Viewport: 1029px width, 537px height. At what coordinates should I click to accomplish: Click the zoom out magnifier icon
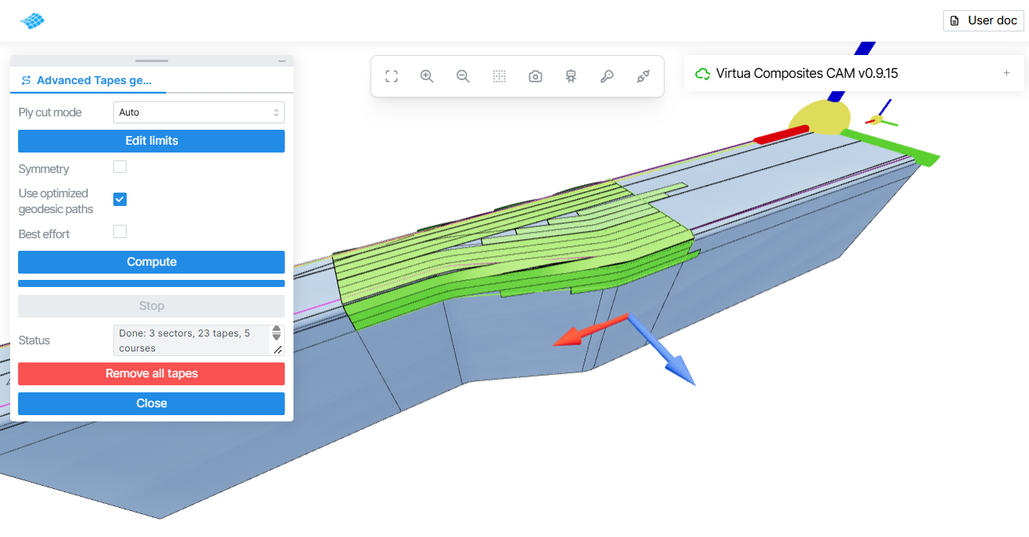[463, 76]
